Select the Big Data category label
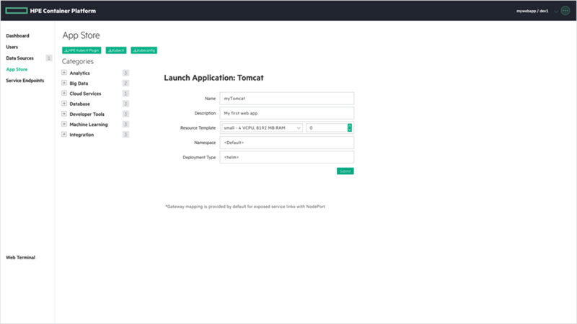This screenshot has height=324, width=577. click(79, 84)
